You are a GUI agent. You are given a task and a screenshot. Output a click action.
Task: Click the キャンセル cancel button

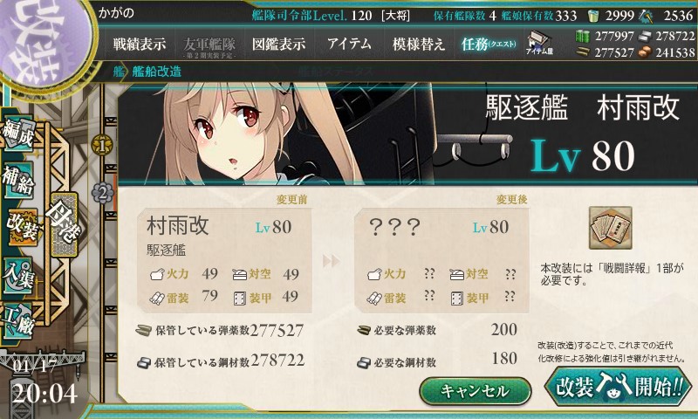click(x=475, y=391)
